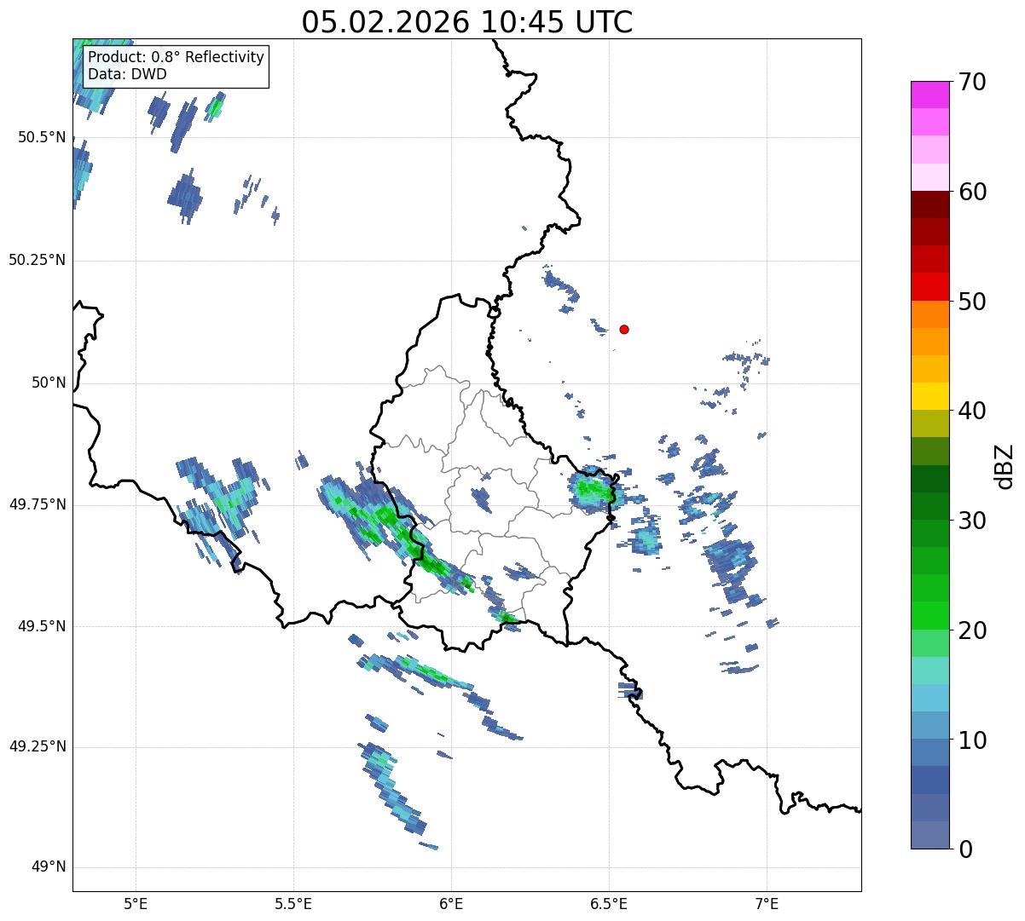Click the colorbar tick label 70
This screenshot has height=921, width=1025.
[x=972, y=82]
